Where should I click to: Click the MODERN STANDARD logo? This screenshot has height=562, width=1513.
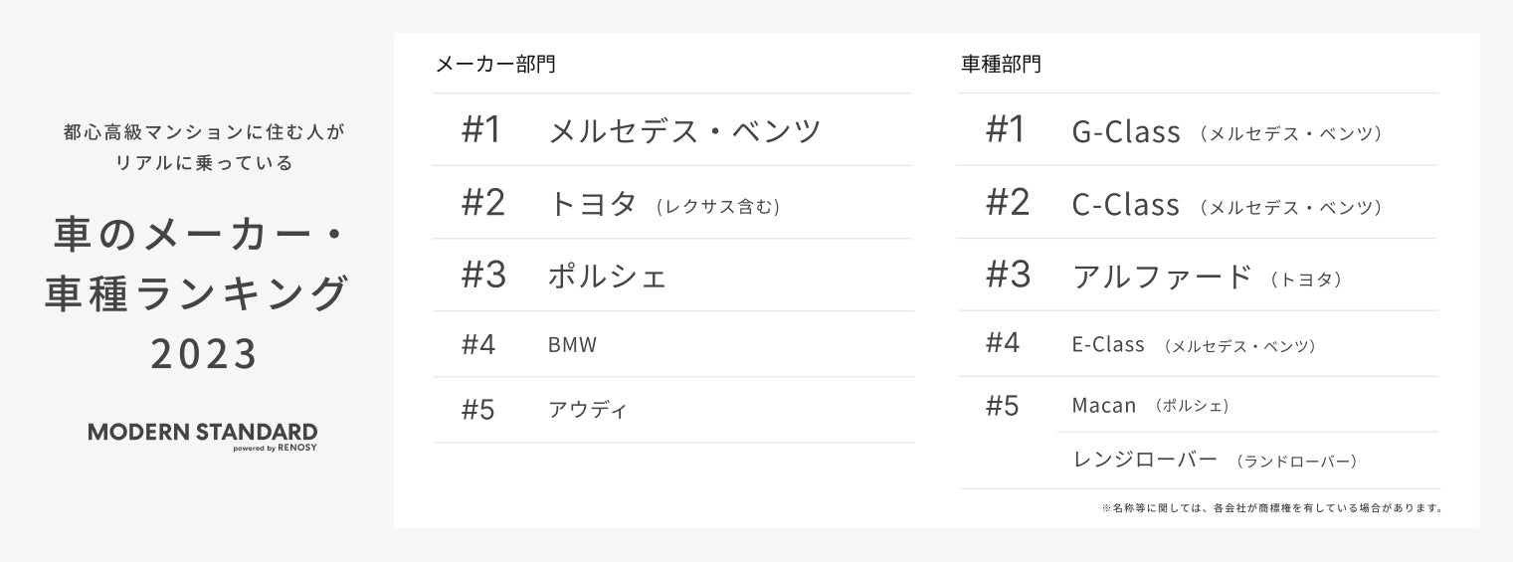tap(202, 432)
